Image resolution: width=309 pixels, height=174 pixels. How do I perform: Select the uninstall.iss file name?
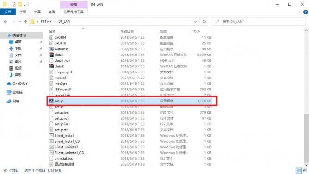click(63, 158)
